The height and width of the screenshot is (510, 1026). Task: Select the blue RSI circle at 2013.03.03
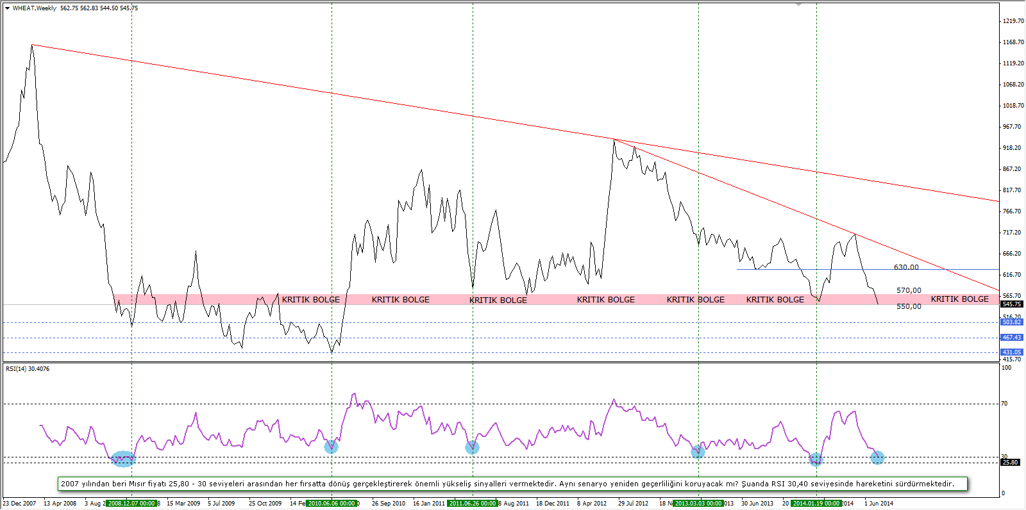(x=698, y=452)
